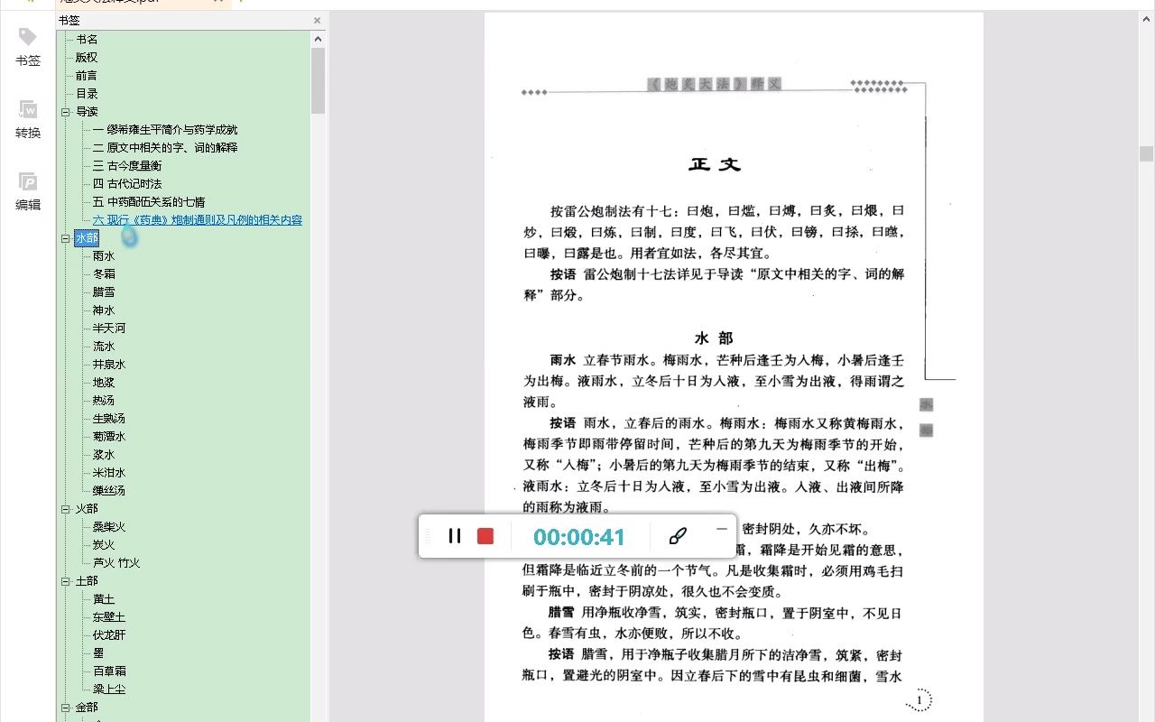1155x722 pixels.
Task: Stop the screen recording with red square
Action: [x=485, y=536]
